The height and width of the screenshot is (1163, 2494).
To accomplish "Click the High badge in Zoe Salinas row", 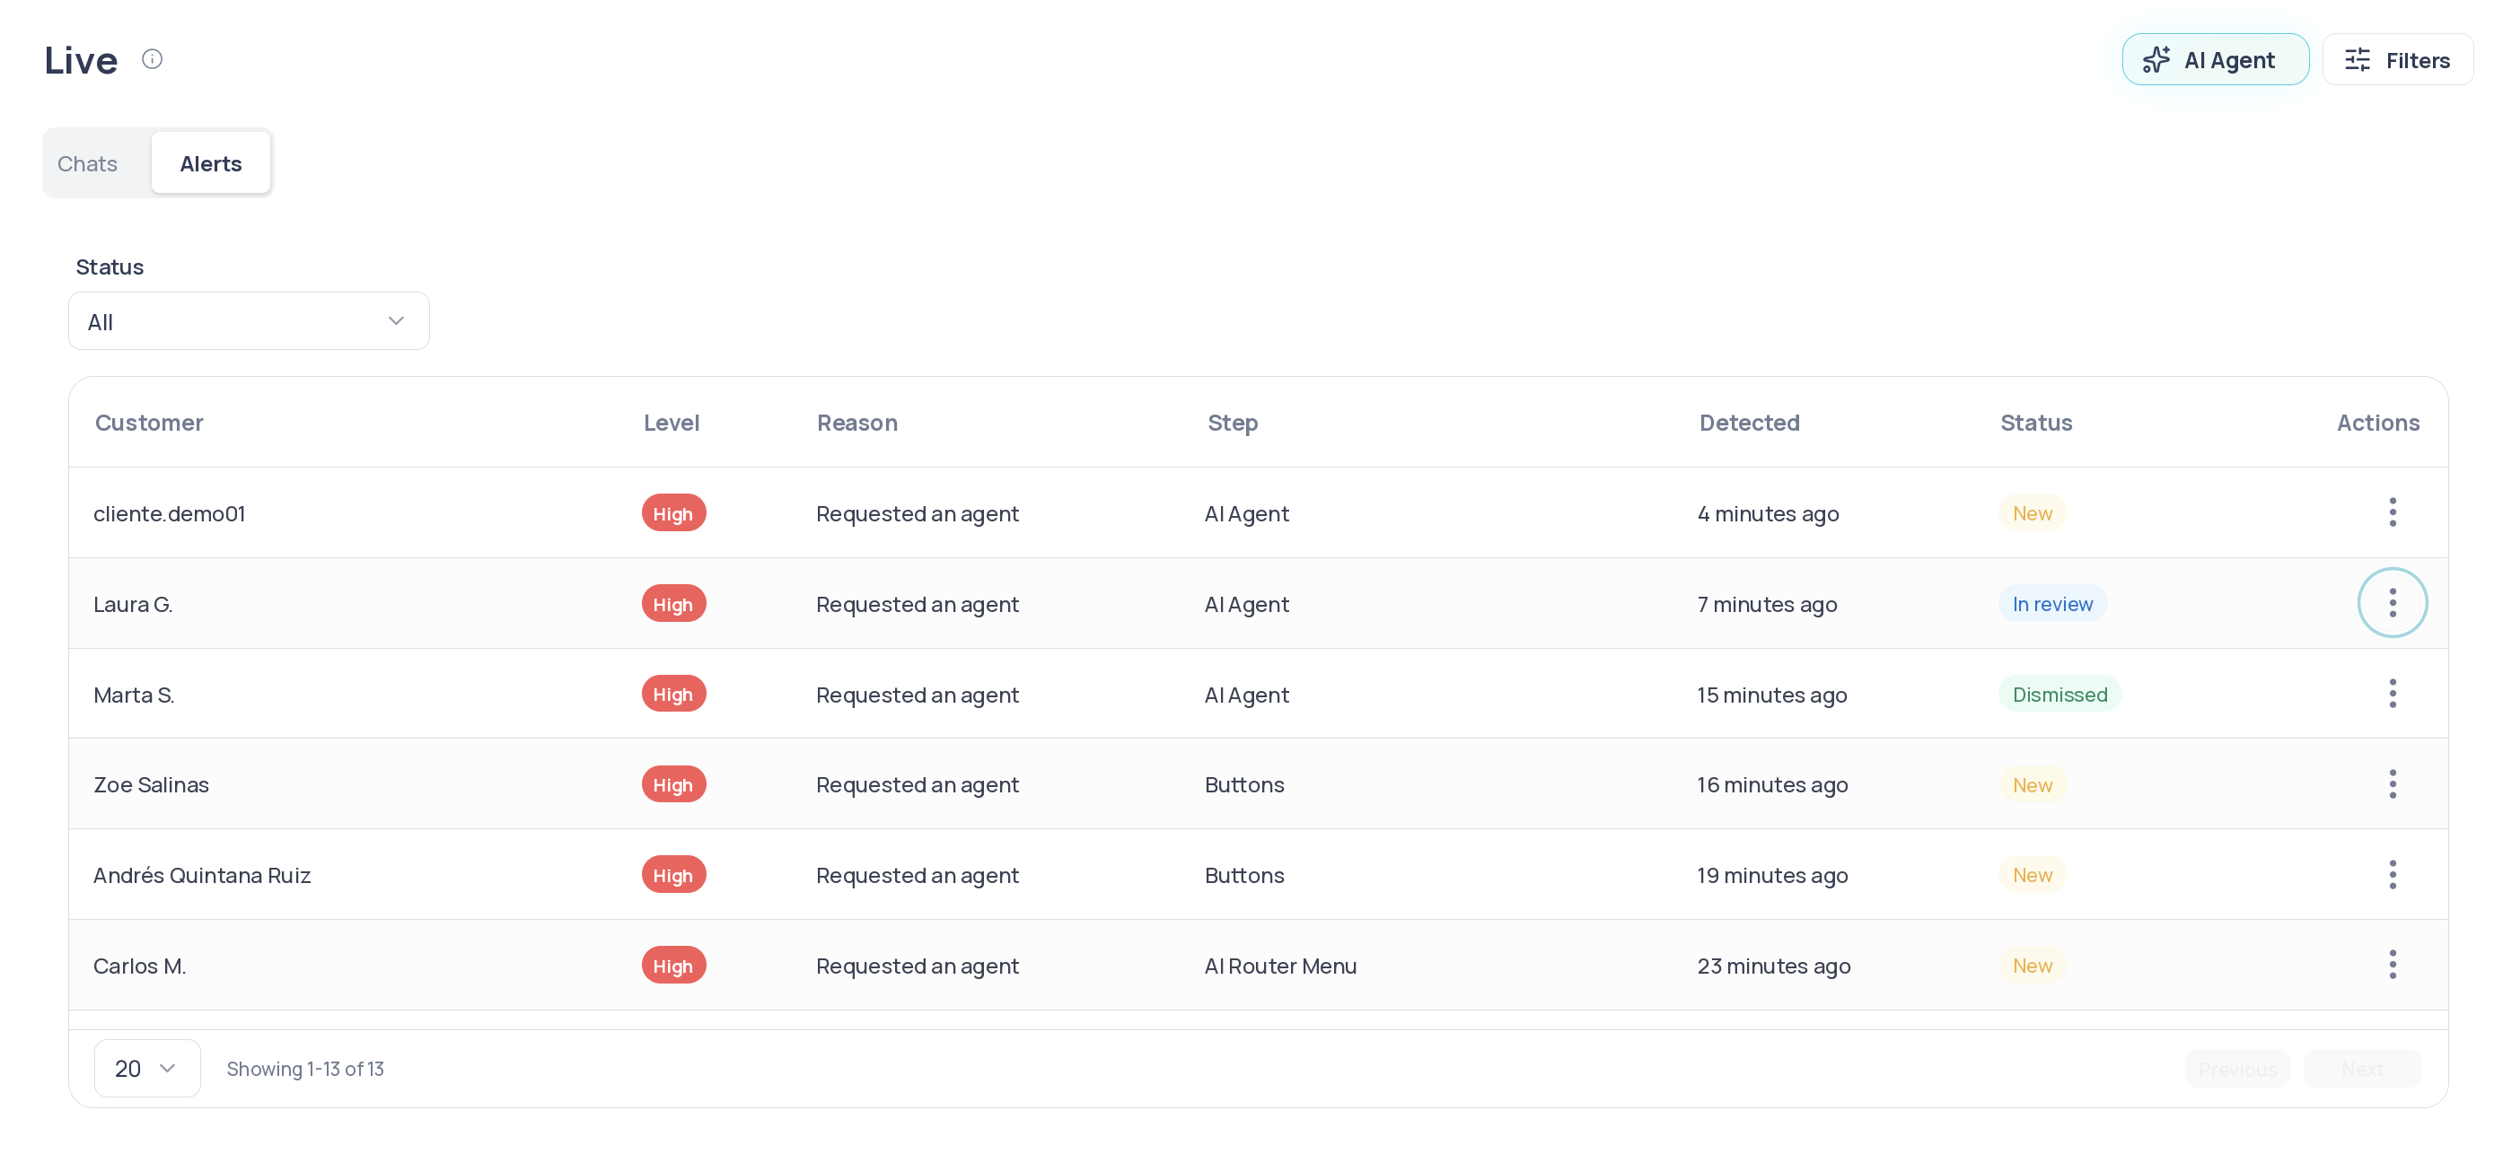I will click(672, 784).
